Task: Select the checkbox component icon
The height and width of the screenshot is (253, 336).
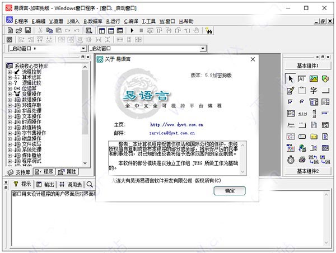Action: tap(290, 102)
